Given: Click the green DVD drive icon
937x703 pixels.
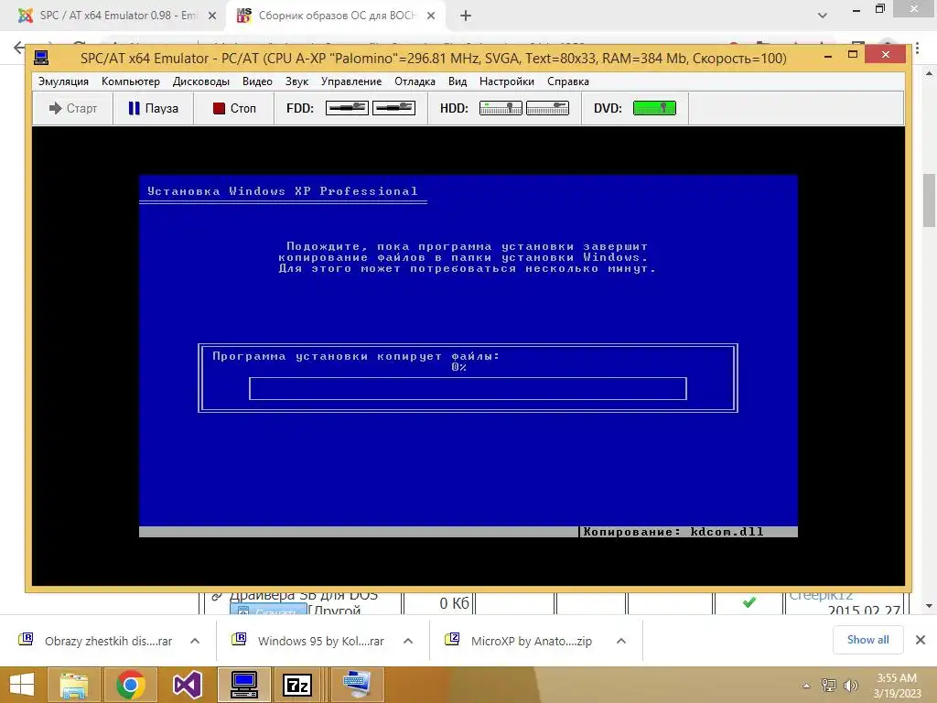Looking at the screenshot, I should click(654, 108).
